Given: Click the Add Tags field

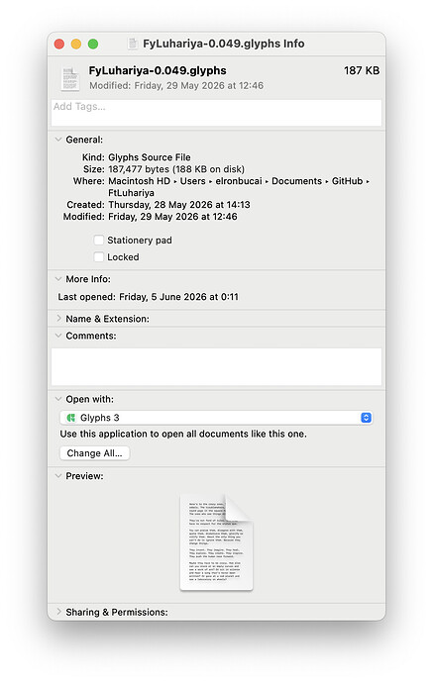Looking at the screenshot, I should point(216,113).
